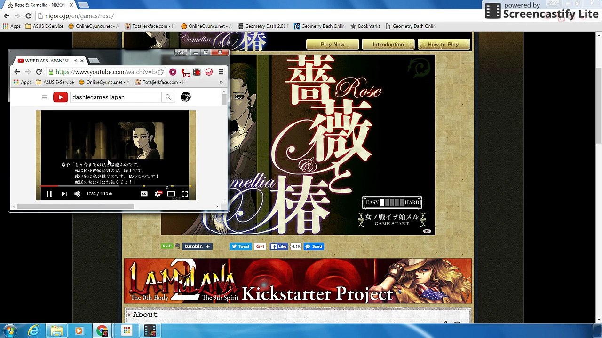Toggle the game sound speaker icon
Screen dimensions: 602x338
[427, 231]
